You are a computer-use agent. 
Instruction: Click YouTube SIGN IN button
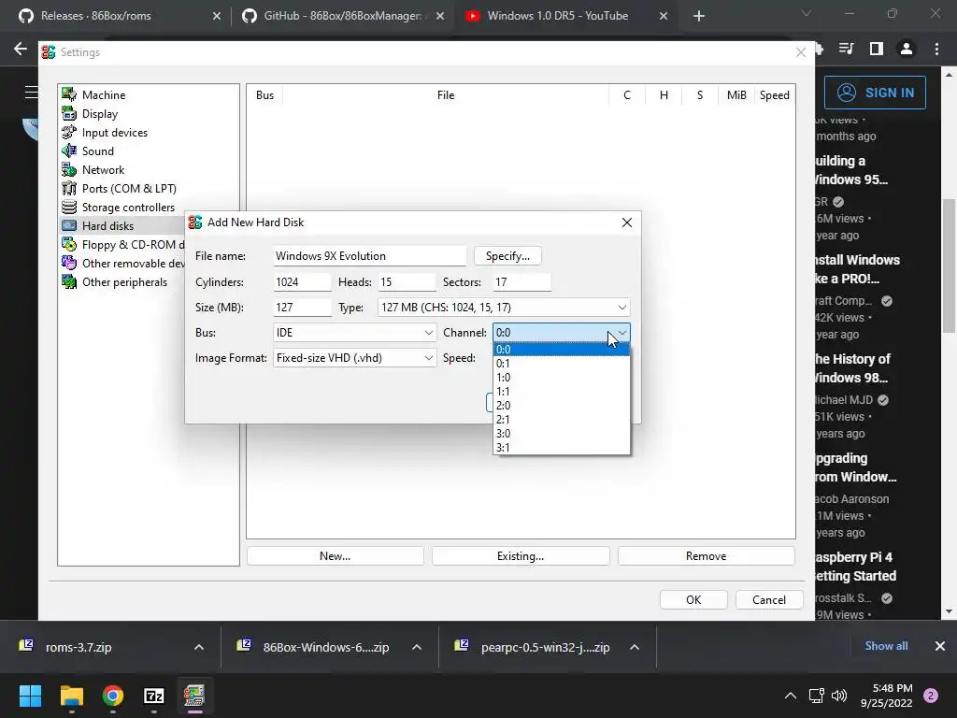click(x=875, y=93)
